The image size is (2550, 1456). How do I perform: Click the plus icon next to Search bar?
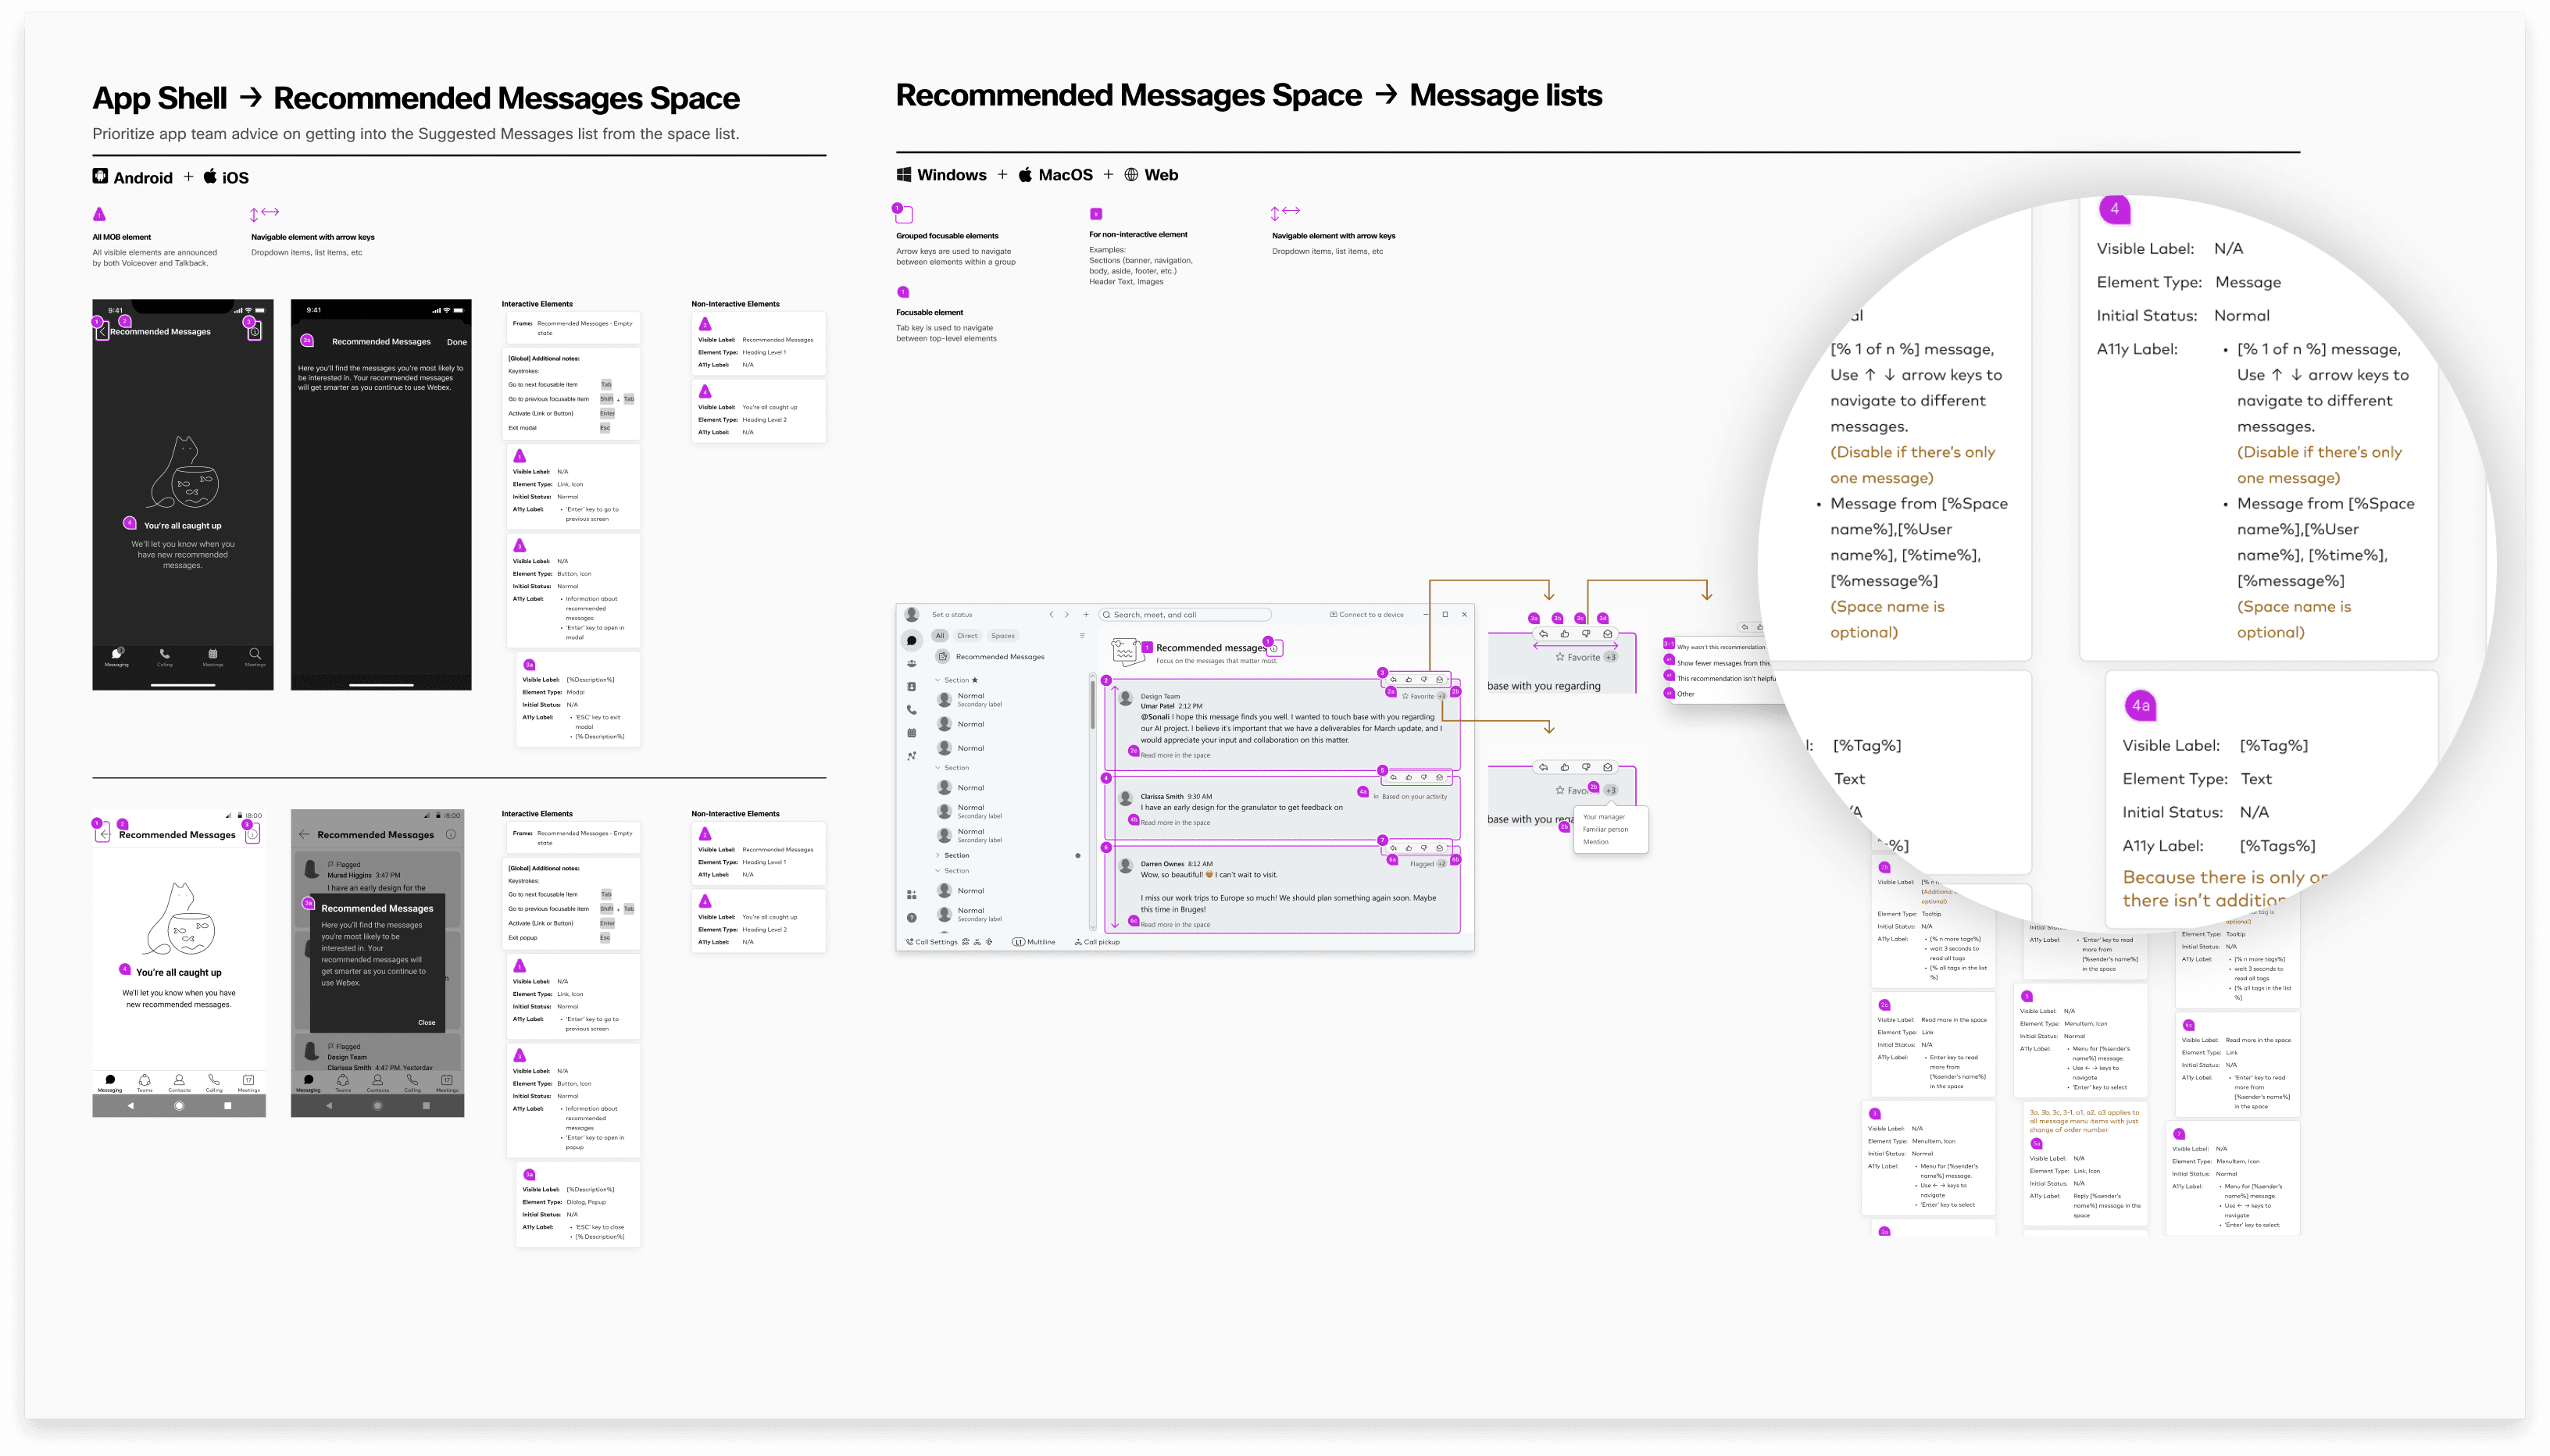1086,614
